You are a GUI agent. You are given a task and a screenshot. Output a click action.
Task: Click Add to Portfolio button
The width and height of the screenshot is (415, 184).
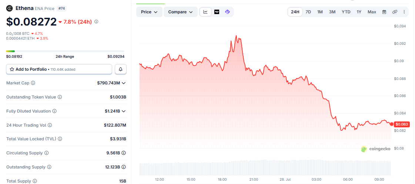(x=59, y=69)
